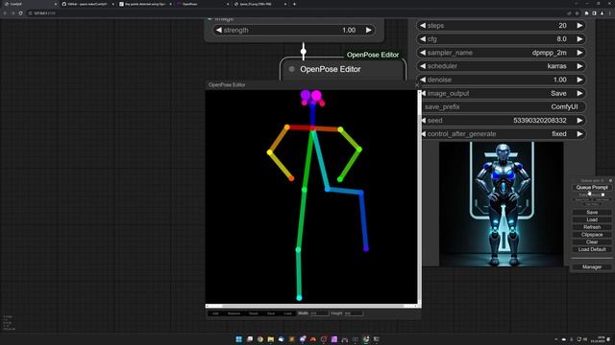Screen dimensions: 615x345
Task: Click the Width input field
Action: [319, 313]
